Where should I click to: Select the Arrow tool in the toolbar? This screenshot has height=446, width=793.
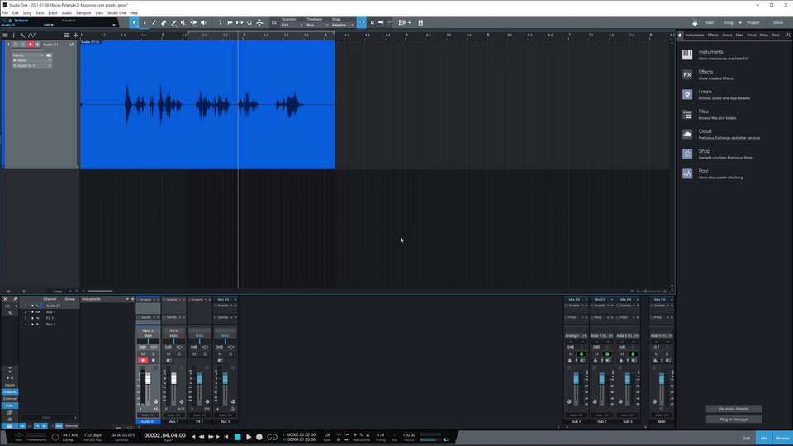[135, 22]
